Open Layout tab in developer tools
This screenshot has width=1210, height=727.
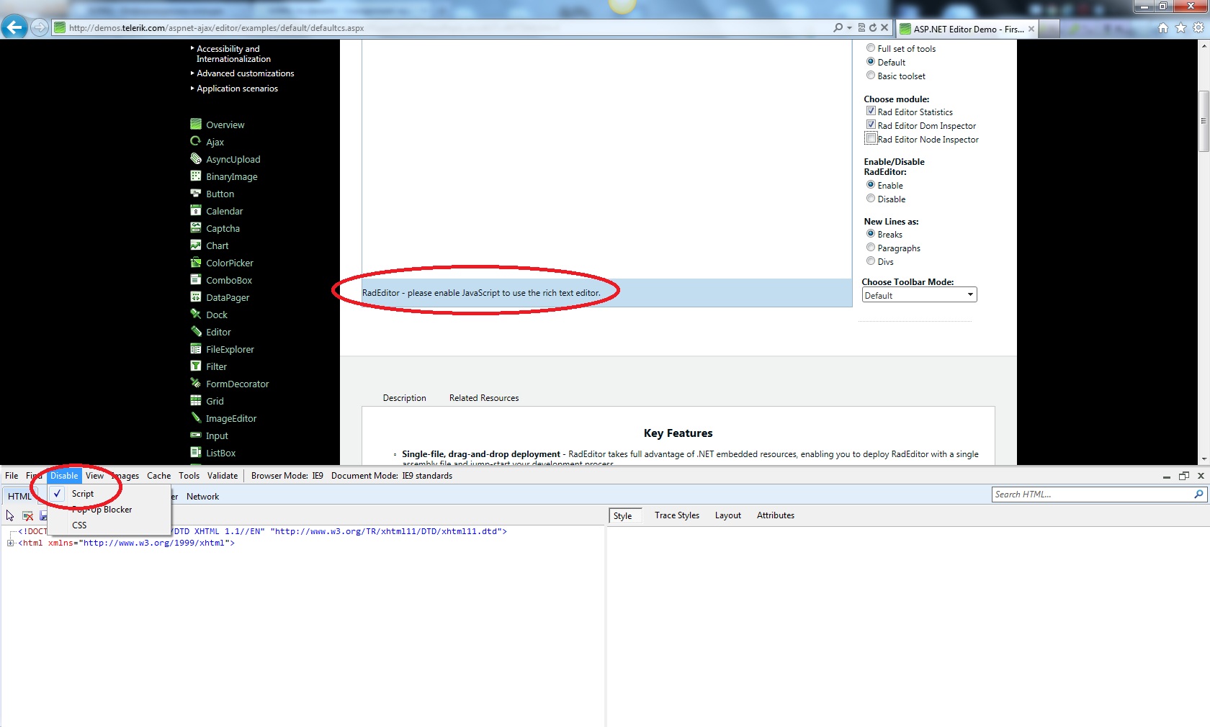[x=728, y=515]
